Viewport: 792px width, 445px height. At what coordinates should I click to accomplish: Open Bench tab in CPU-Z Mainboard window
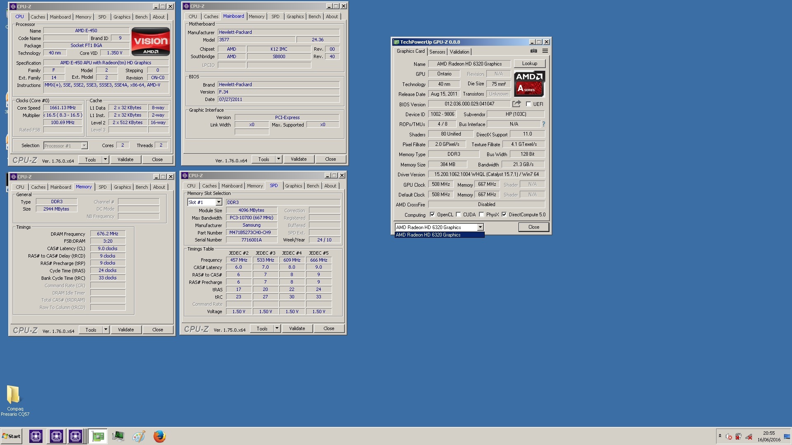[x=314, y=16]
